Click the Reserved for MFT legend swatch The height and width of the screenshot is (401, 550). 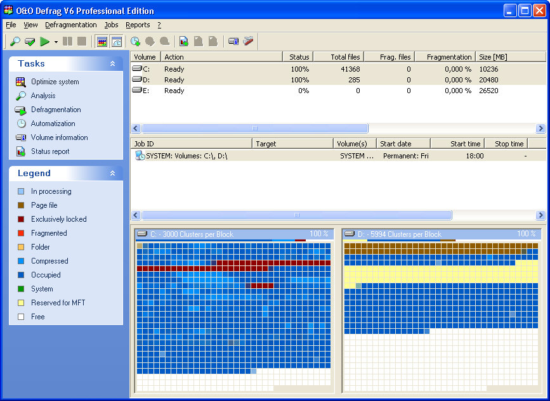(x=21, y=303)
